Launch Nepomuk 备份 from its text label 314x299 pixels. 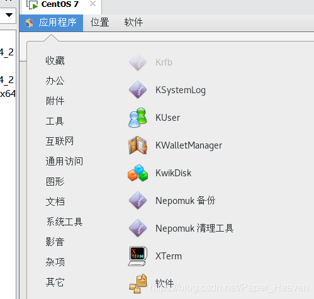click(x=185, y=201)
